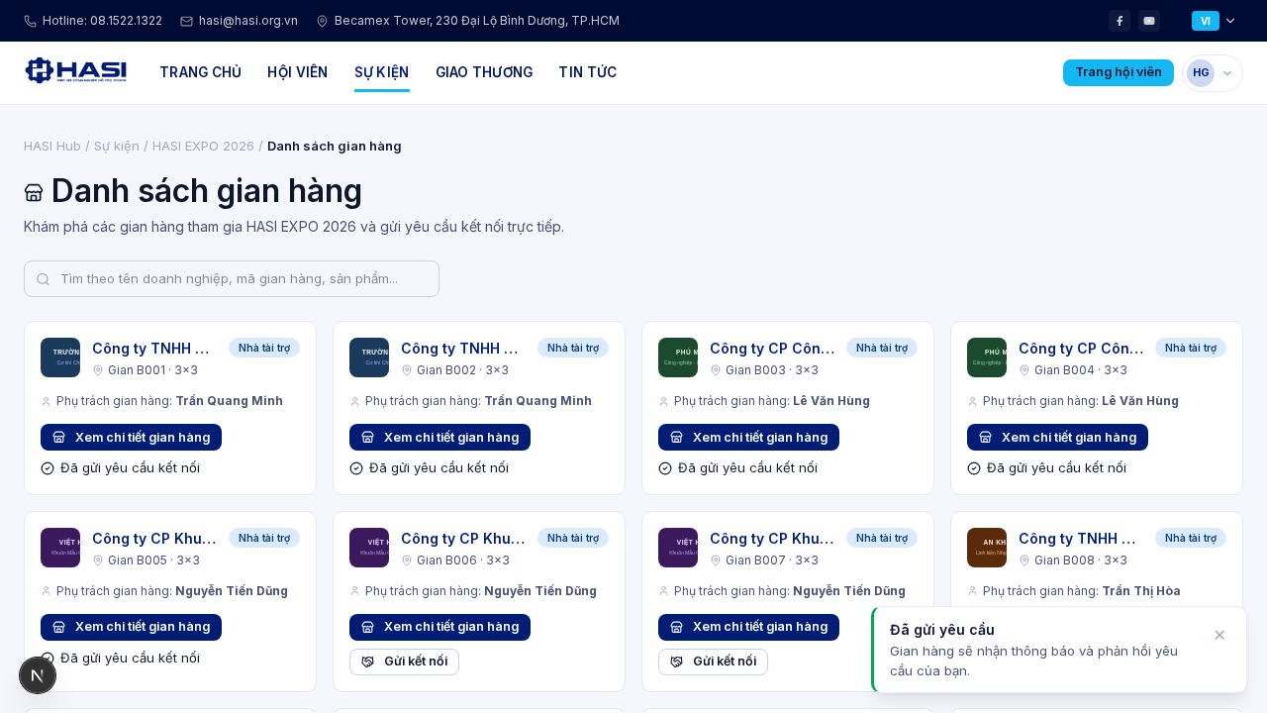Viewport: 1267px width, 713px height.
Task: Click the address location pin icon
Action: [x=322, y=21]
